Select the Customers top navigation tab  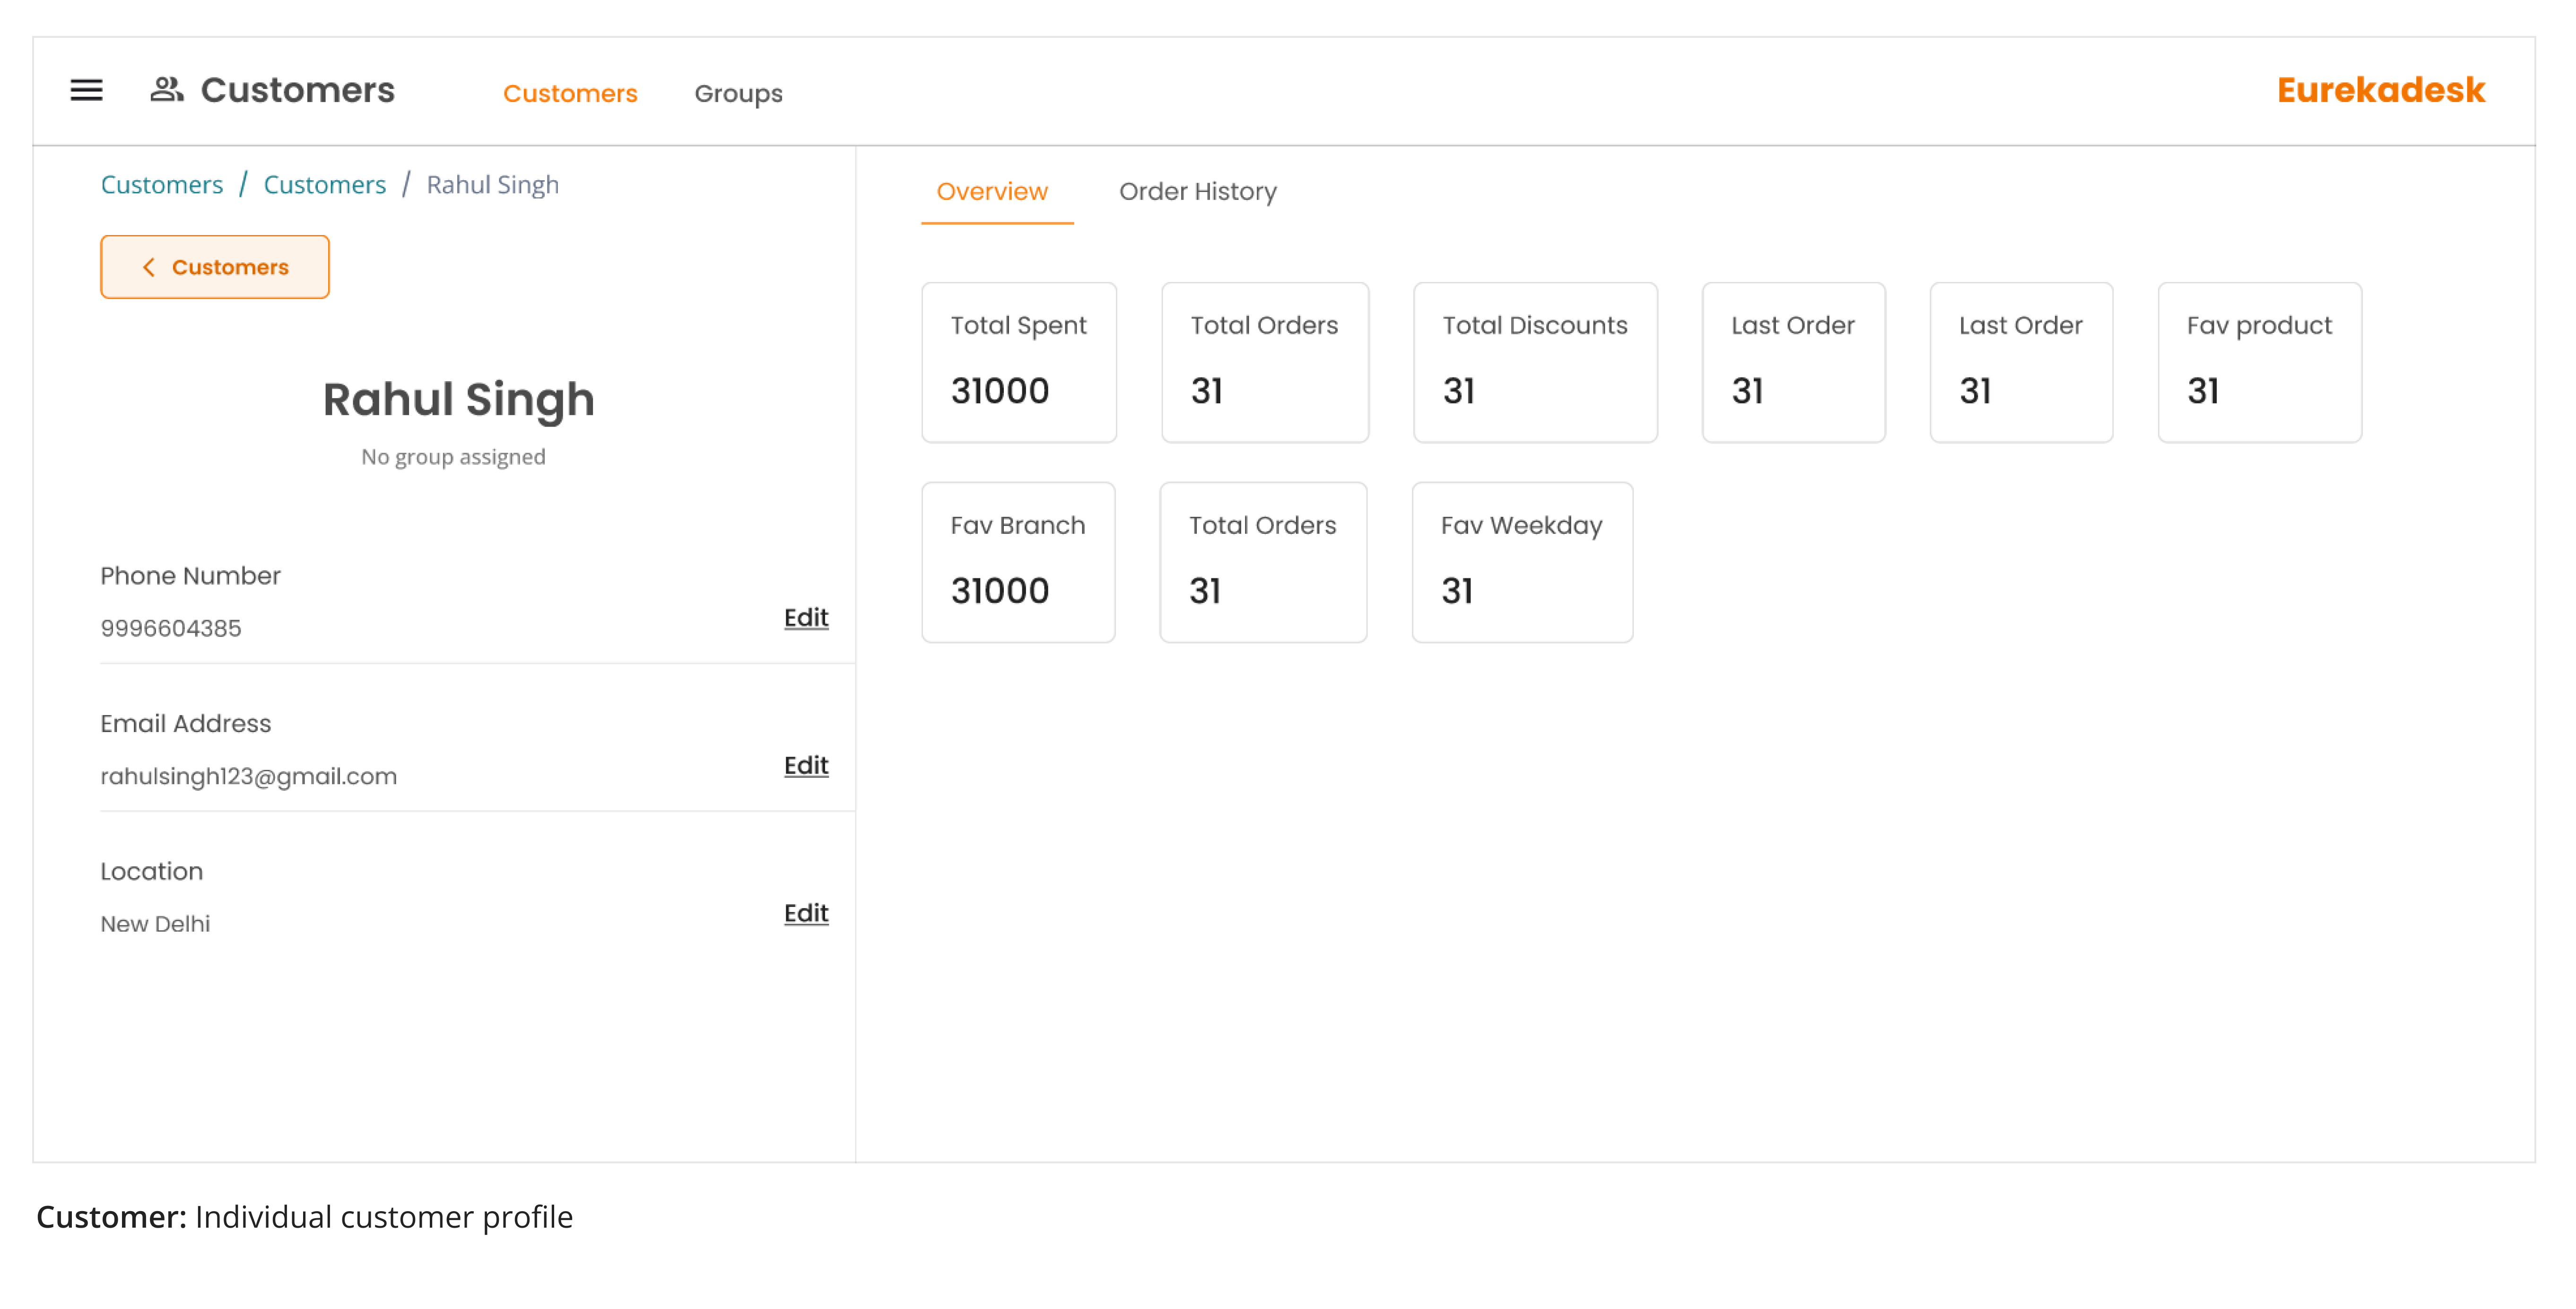[570, 93]
